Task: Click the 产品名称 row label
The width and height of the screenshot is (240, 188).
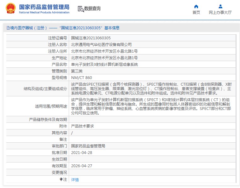Action: point(59,65)
